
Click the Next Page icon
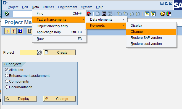132,14
